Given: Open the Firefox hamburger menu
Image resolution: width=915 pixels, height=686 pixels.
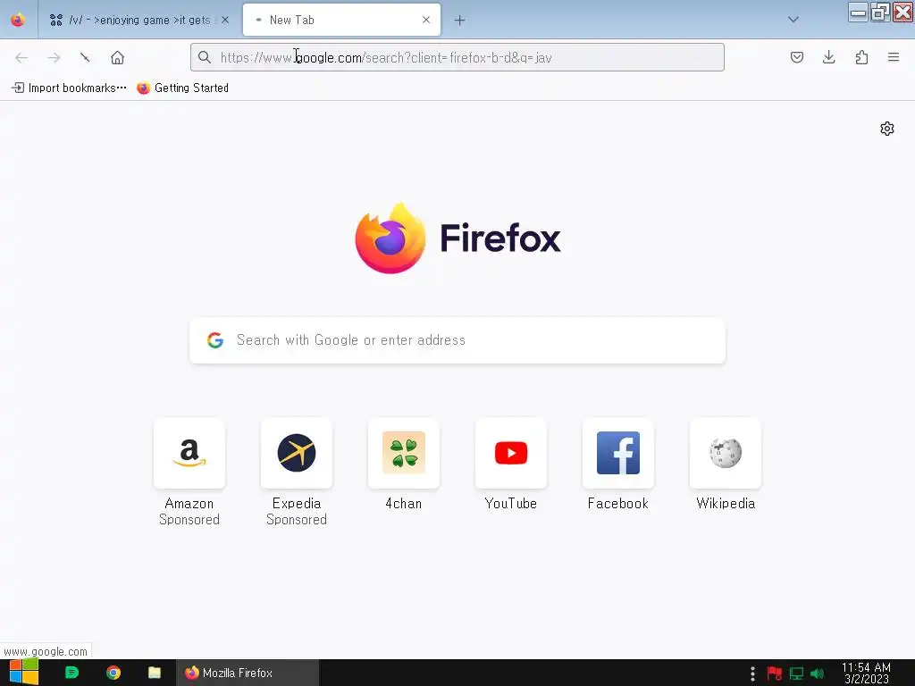Looking at the screenshot, I should pyautogui.click(x=894, y=57).
